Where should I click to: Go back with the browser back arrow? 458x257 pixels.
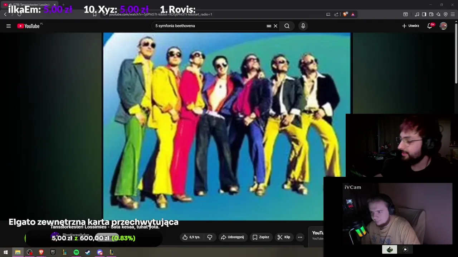click(5, 14)
